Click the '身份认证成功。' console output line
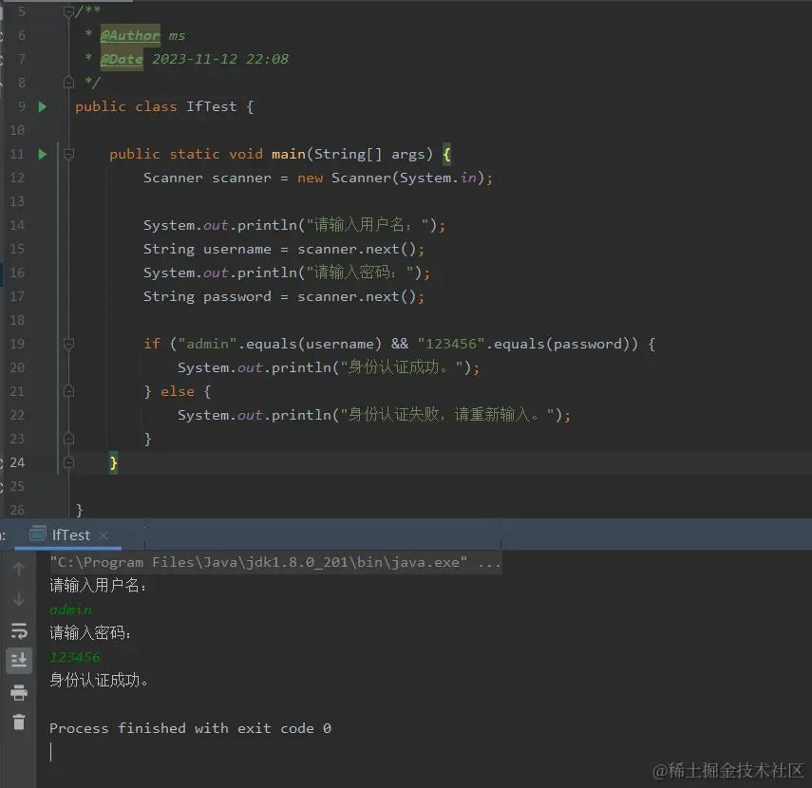The height and width of the screenshot is (788, 812). (x=99, y=681)
